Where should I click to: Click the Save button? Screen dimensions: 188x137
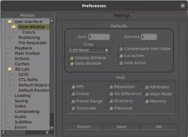tap(121, 127)
